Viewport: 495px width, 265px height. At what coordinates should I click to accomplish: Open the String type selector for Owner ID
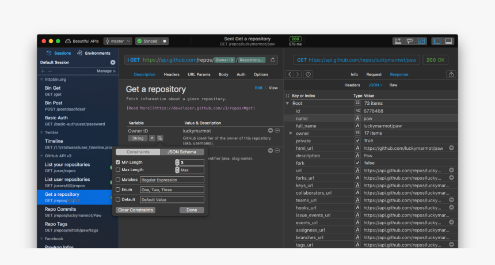pos(138,138)
